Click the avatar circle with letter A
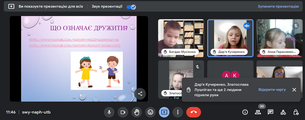Image resolution: width=305 pixels, height=120 pixels. point(226,75)
